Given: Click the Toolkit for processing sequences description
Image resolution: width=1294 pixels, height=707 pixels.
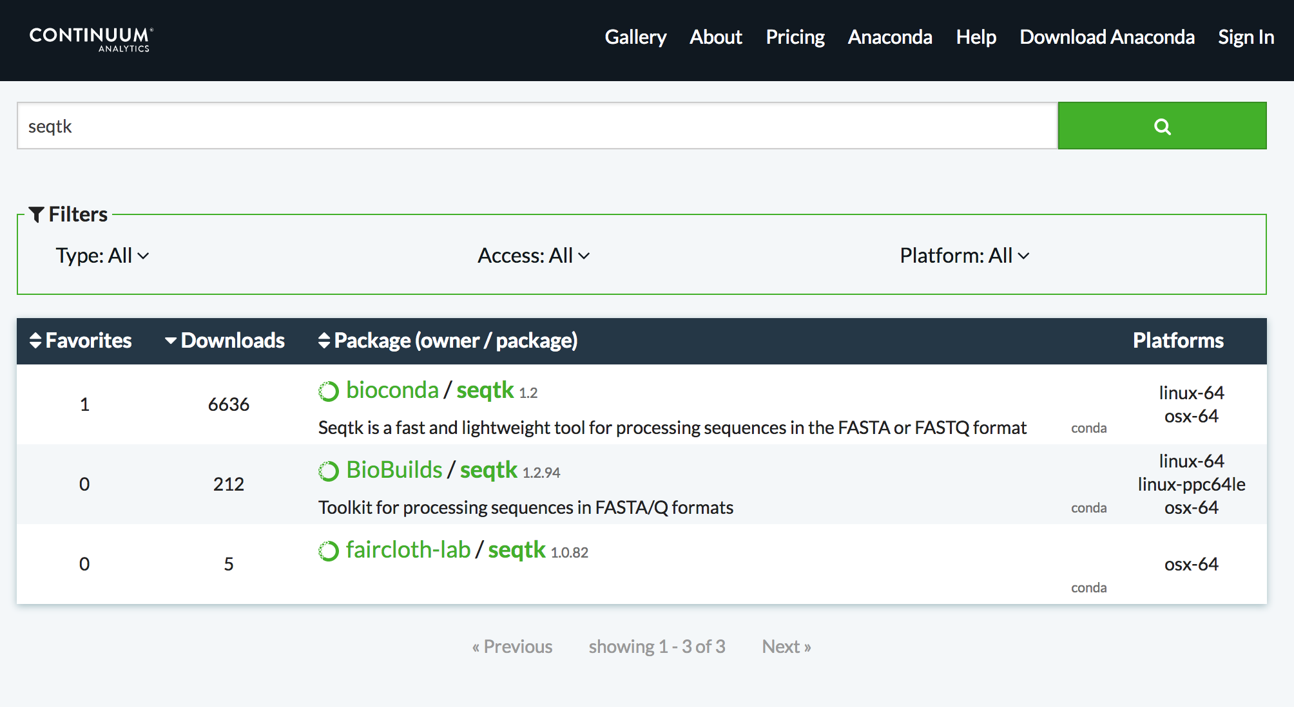Looking at the screenshot, I should [x=526, y=507].
